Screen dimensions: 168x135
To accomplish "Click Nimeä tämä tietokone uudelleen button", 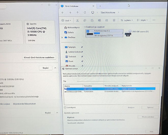I will 39,58.
